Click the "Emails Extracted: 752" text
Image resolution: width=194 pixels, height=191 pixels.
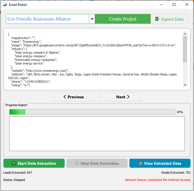(x=176, y=173)
